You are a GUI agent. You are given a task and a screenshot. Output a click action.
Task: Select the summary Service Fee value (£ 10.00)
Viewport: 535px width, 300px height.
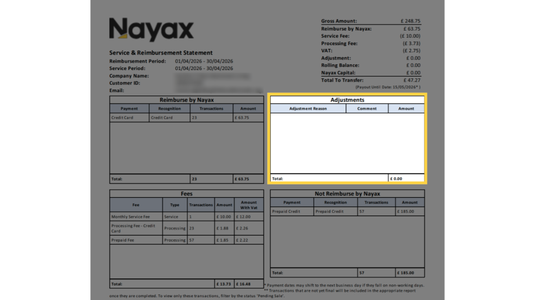410,36
